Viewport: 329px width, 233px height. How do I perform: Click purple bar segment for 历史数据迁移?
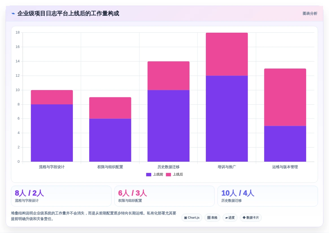click(169, 126)
